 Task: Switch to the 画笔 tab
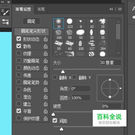[x=41, y=9]
